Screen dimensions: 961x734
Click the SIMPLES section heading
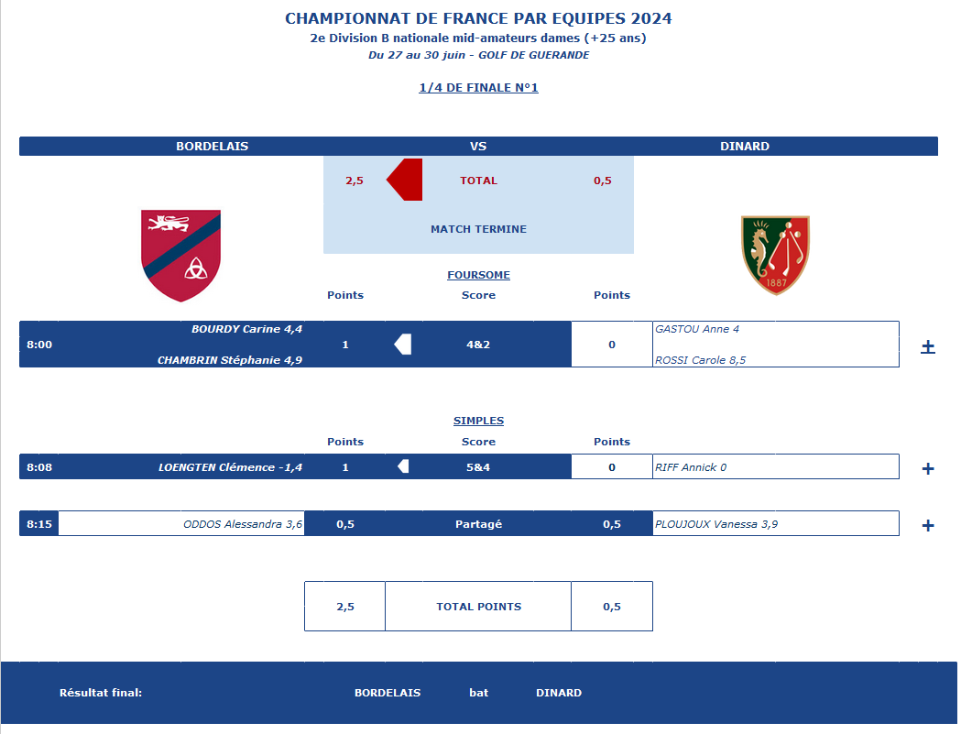pos(478,421)
